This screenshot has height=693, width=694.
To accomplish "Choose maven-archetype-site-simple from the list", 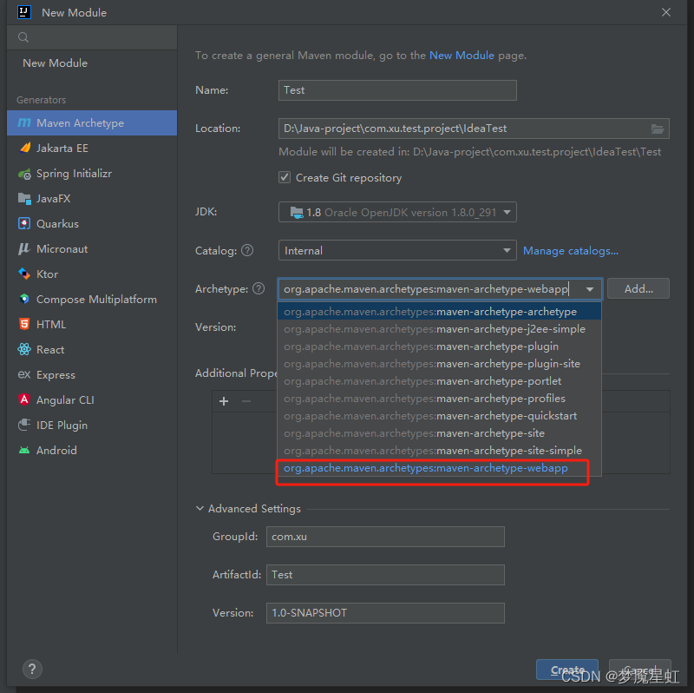I will click(x=439, y=451).
